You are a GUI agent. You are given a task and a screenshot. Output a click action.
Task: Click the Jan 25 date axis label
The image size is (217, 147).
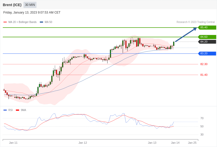click(x=192, y=143)
